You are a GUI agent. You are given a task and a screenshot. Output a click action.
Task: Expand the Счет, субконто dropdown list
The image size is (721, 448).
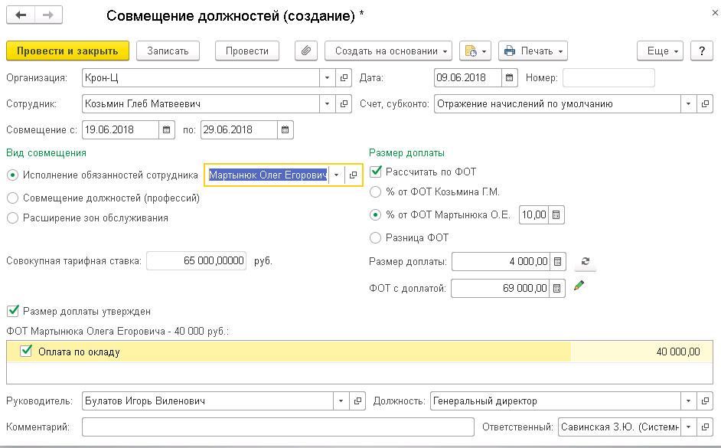[688, 104]
